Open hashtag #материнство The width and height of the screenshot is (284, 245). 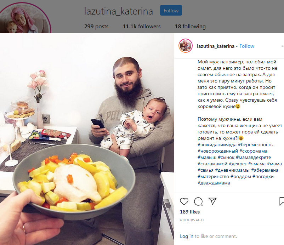point(213,177)
